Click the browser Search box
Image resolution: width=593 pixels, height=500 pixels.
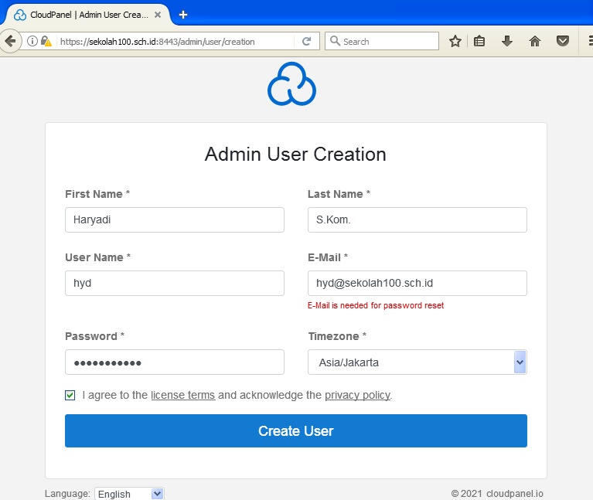click(x=387, y=41)
